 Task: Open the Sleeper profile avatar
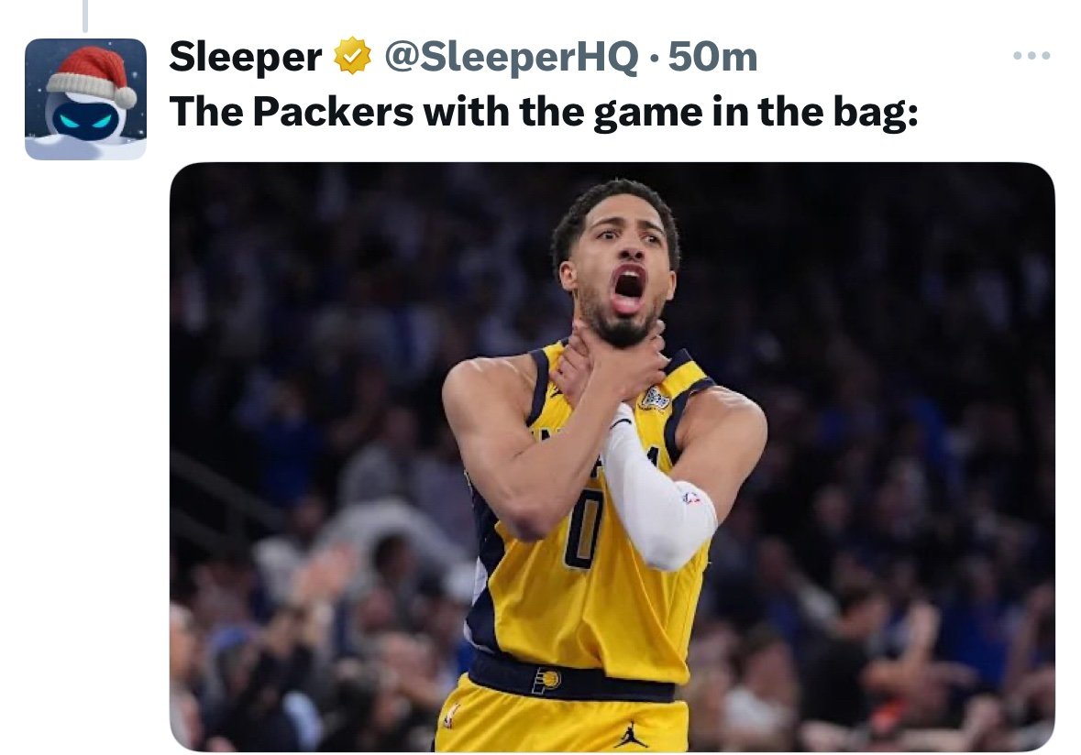(85, 99)
